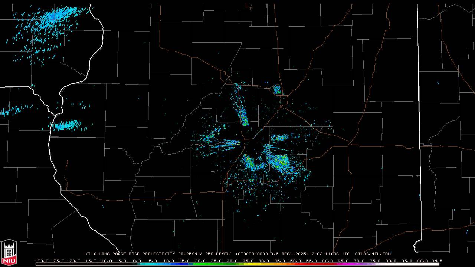
Task: Click the 65.0 magenta section of color scale
Action: point(343,264)
